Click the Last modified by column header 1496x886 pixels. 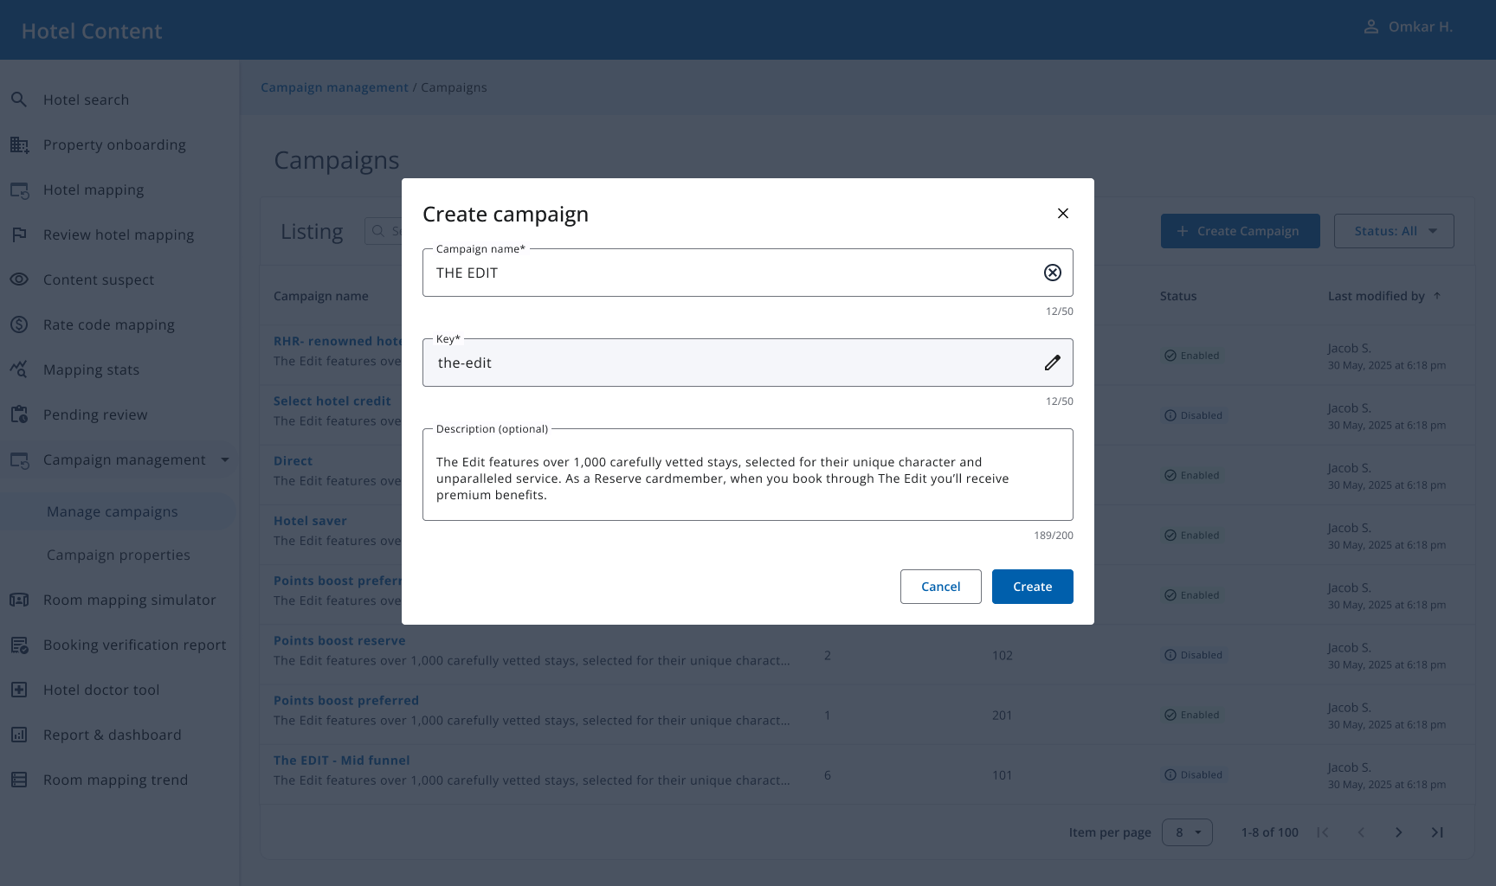[x=1377, y=296]
